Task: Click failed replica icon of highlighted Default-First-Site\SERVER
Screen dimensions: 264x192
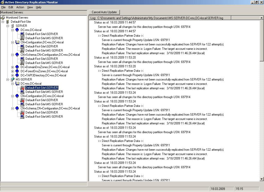Action: 22,88
